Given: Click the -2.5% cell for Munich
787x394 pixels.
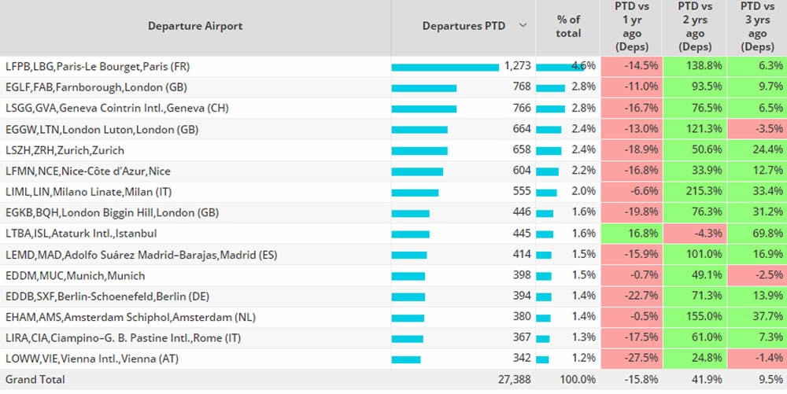Looking at the screenshot, I should [x=757, y=275].
